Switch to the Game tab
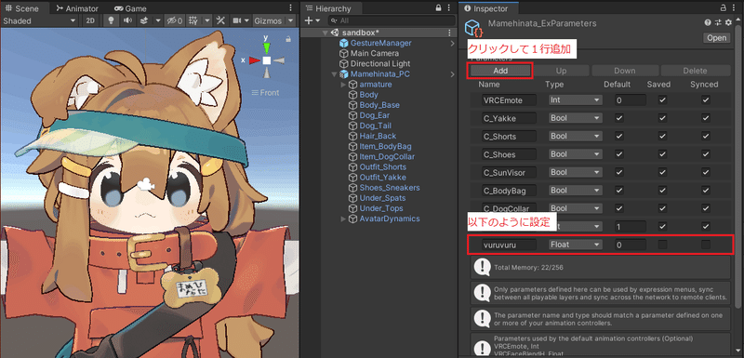Screen dimensions: 744x358 click(130, 8)
